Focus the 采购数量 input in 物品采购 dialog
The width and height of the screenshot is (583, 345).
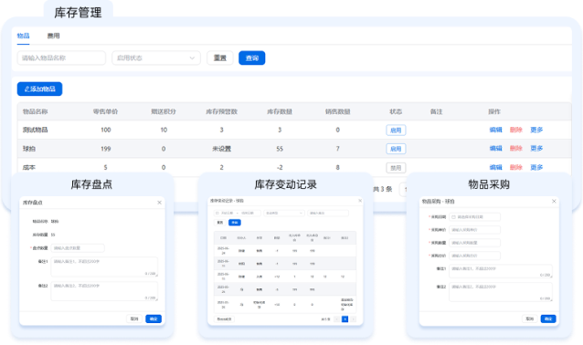[475, 243]
